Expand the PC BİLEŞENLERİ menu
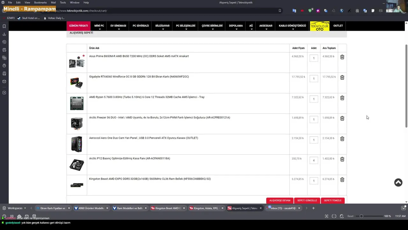This screenshot has height=230, width=408. tap(186, 26)
